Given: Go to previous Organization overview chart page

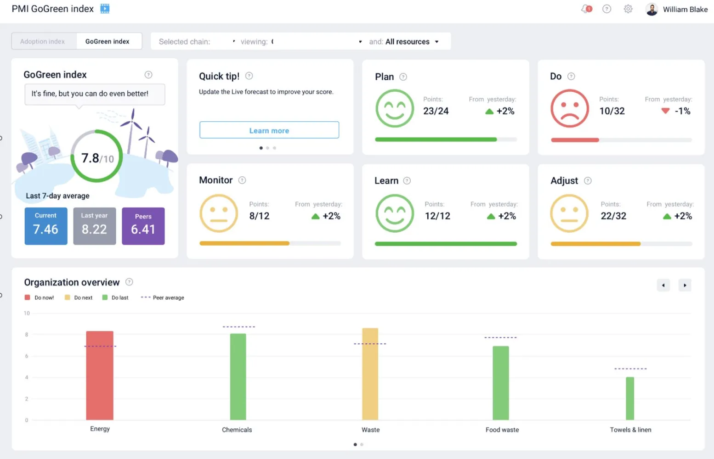Looking at the screenshot, I should pos(663,285).
